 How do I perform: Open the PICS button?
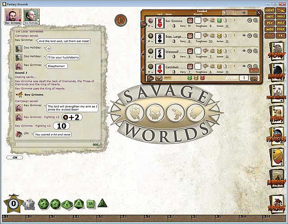(281, 23)
